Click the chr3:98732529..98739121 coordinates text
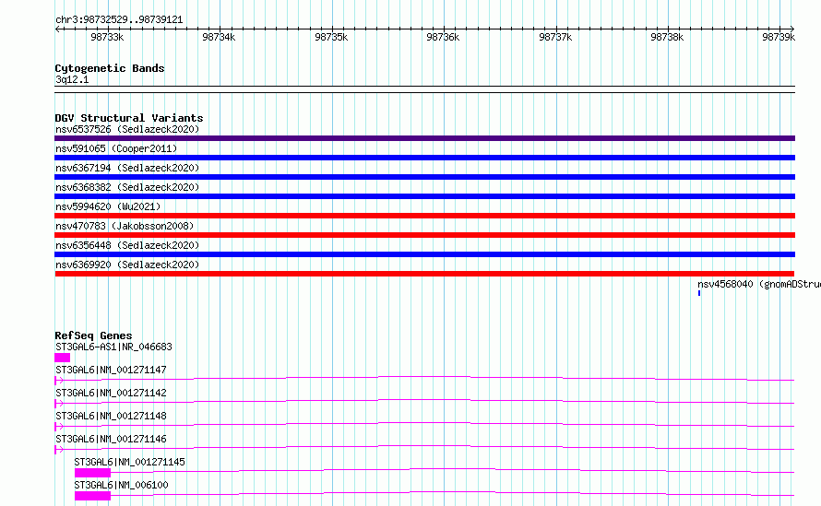 coord(119,20)
